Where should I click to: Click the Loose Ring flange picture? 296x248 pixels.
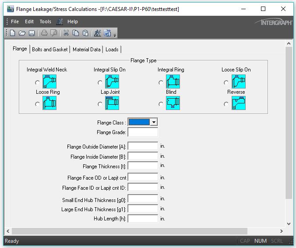(x=49, y=103)
